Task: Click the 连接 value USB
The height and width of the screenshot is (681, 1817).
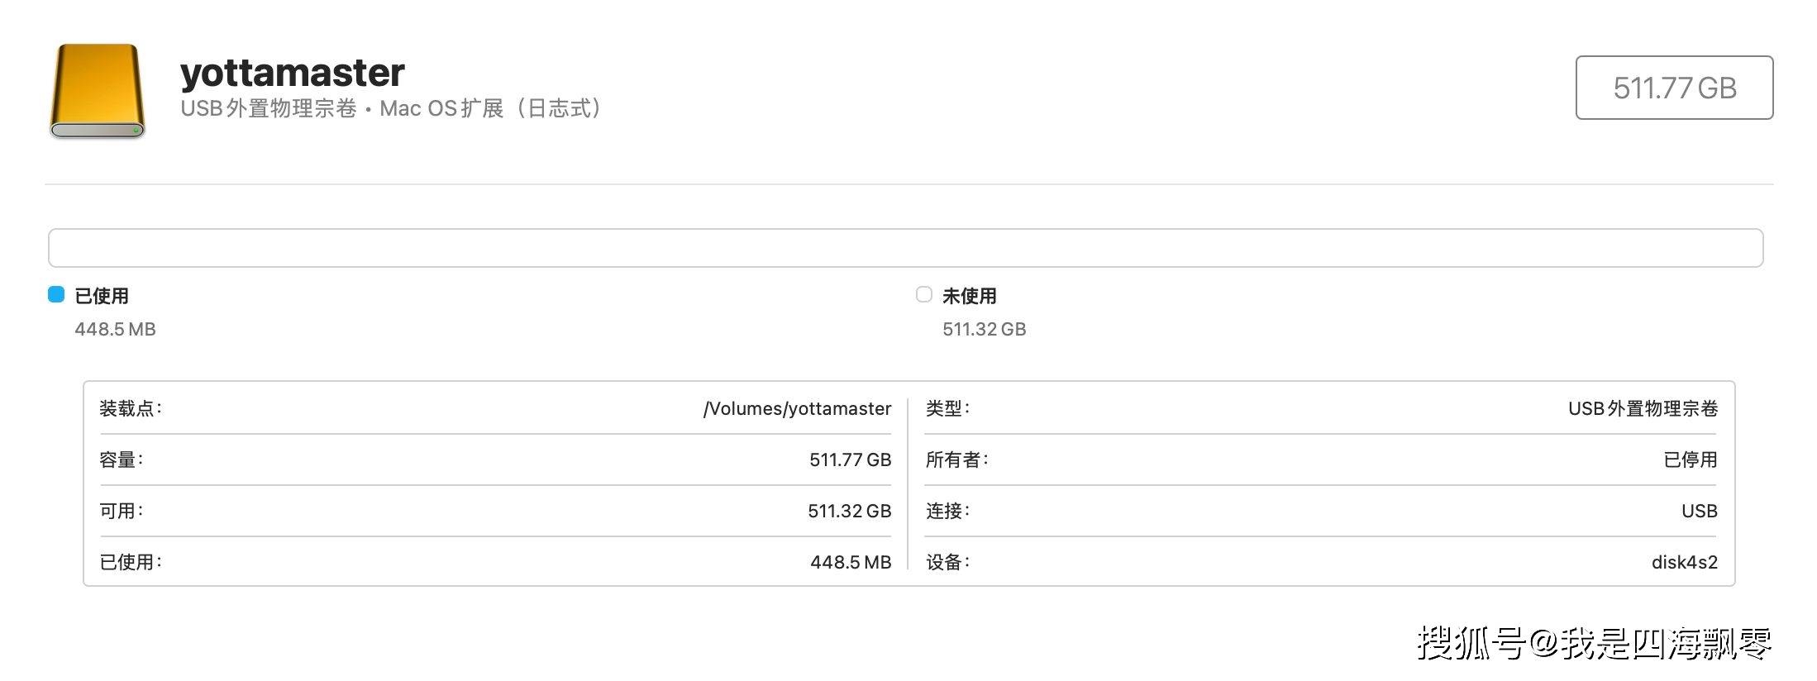Action: [1699, 511]
